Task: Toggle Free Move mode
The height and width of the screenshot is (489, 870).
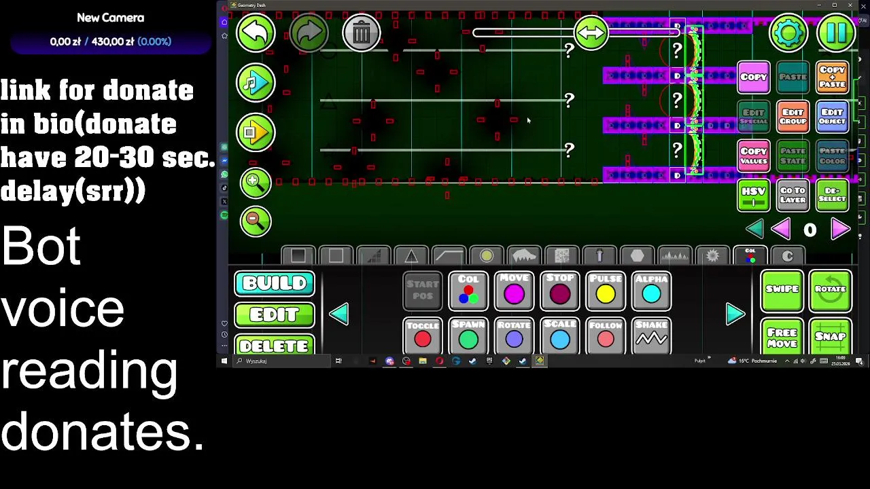Action: tap(782, 336)
